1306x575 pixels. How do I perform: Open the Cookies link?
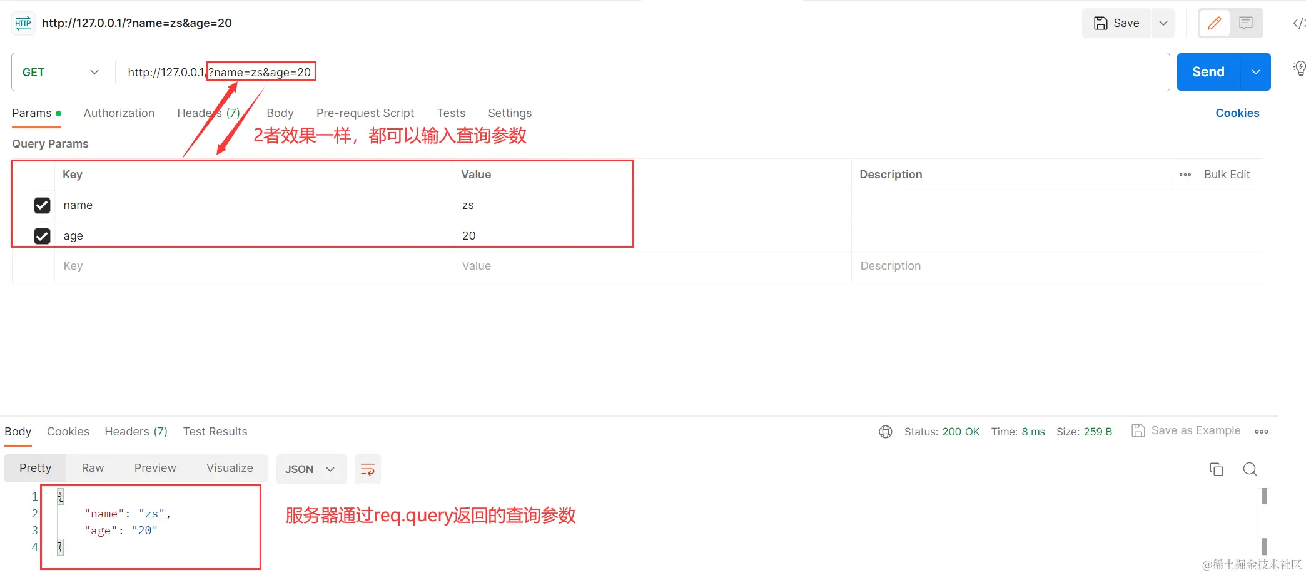1237,113
